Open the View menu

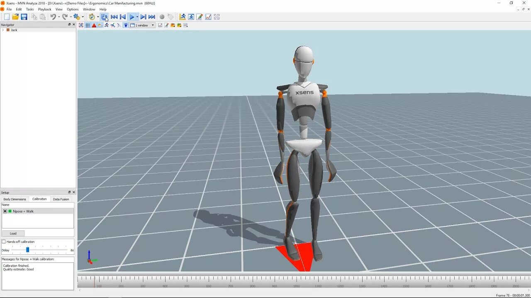(x=59, y=9)
